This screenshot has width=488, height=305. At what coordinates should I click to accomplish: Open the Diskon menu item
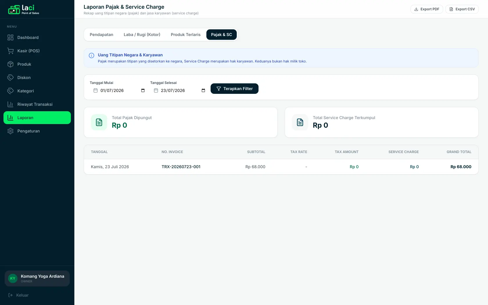37,78
